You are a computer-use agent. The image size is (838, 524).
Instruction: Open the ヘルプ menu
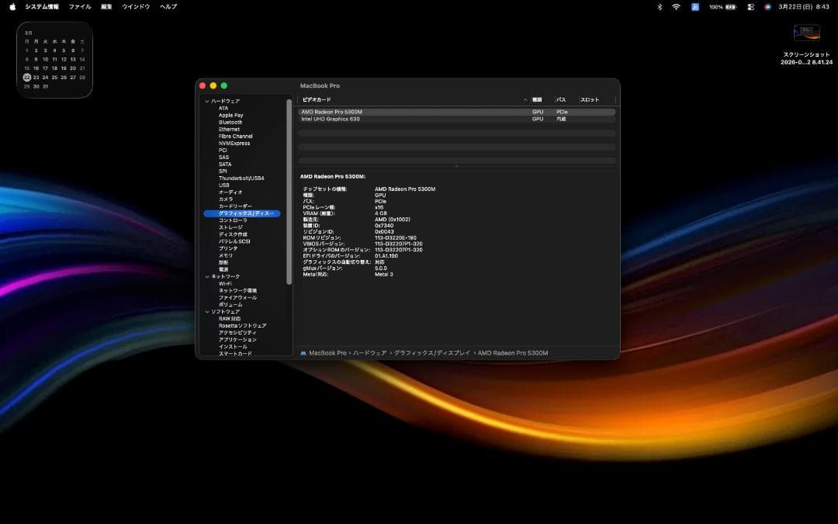(x=168, y=7)
